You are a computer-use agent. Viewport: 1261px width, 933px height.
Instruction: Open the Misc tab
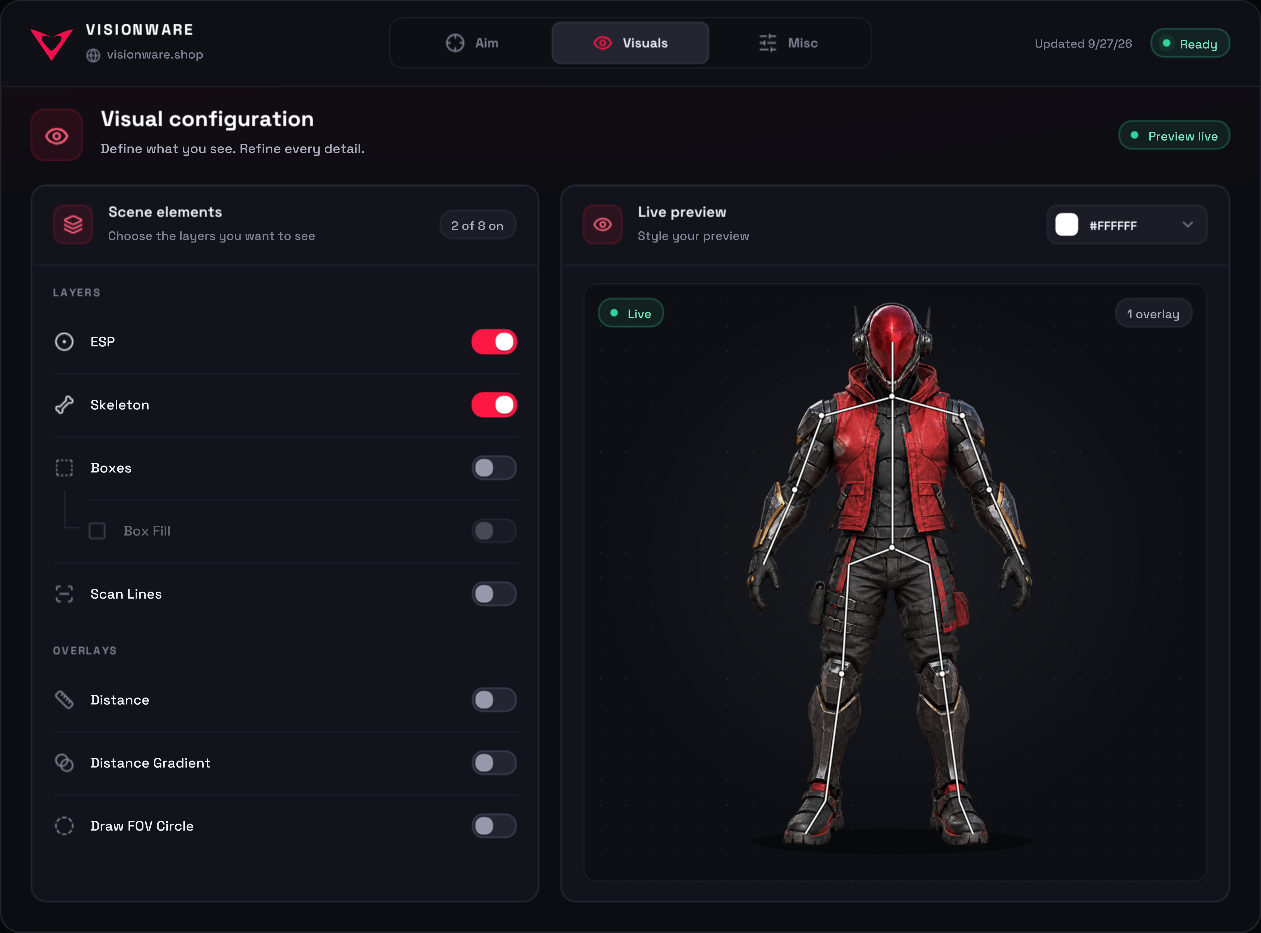coord(788,43)
